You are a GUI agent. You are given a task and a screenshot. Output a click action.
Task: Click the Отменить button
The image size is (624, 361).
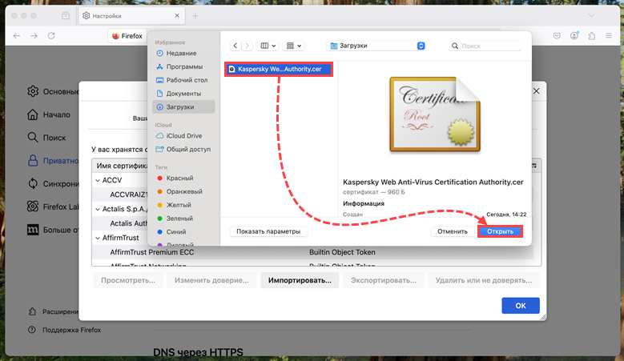(453, 231)
